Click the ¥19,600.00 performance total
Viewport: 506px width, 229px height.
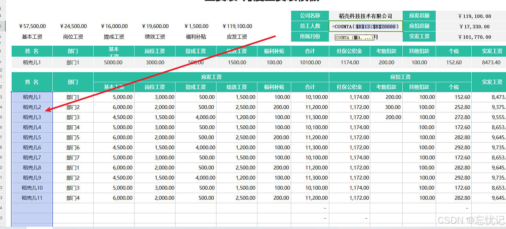click(155, 26)
